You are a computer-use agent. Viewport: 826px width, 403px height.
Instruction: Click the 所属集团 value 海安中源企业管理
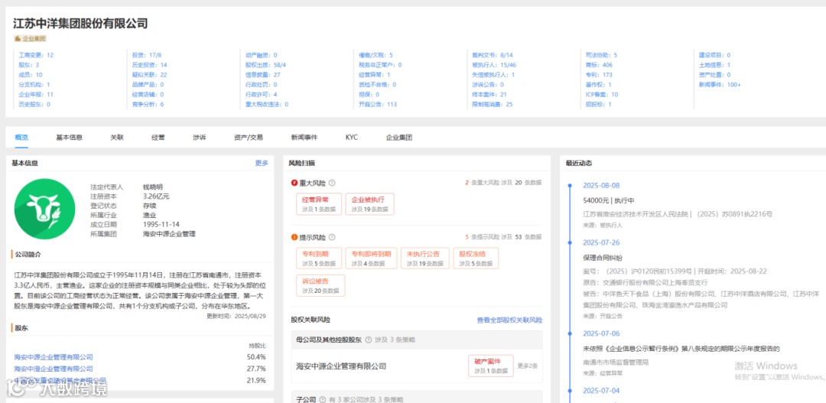(169, 234)
